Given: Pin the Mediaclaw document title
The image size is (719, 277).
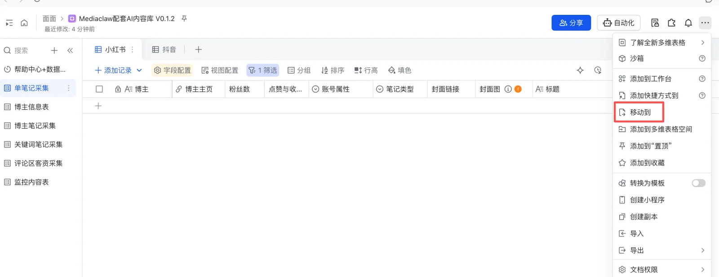Looking at the screenshot, I should click(184, 18).
